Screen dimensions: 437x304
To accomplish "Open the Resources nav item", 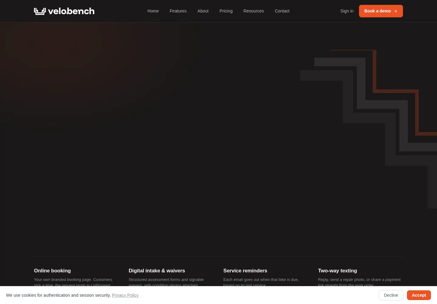I will point(254,11).
